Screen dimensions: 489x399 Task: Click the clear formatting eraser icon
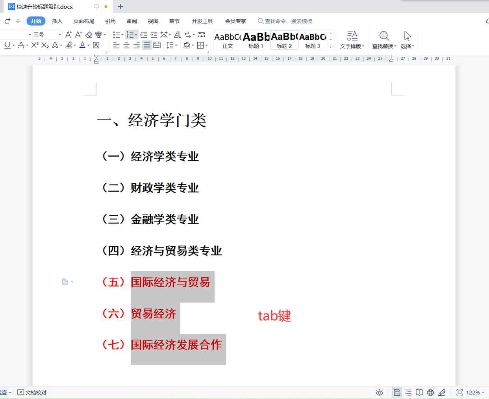[x=88, y=35]
